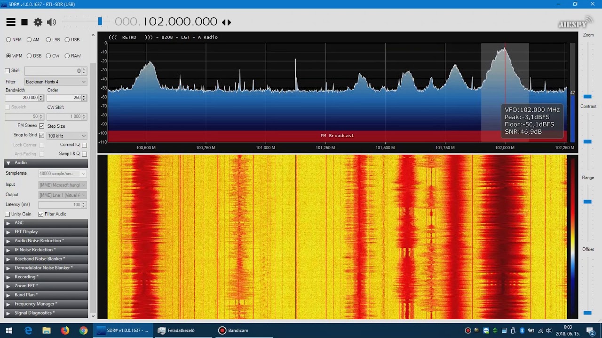Open the hamburger main menu

tap(11, 22)
